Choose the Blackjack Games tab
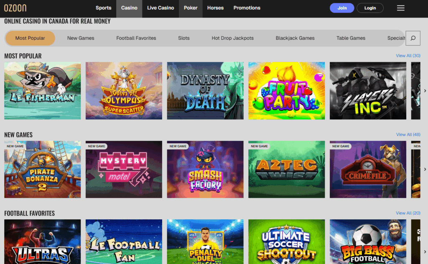 (x=295, y=38)
